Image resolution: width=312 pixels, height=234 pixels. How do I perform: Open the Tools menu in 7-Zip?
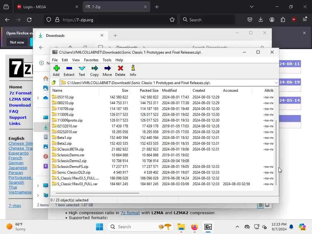(x=107, y=60)
